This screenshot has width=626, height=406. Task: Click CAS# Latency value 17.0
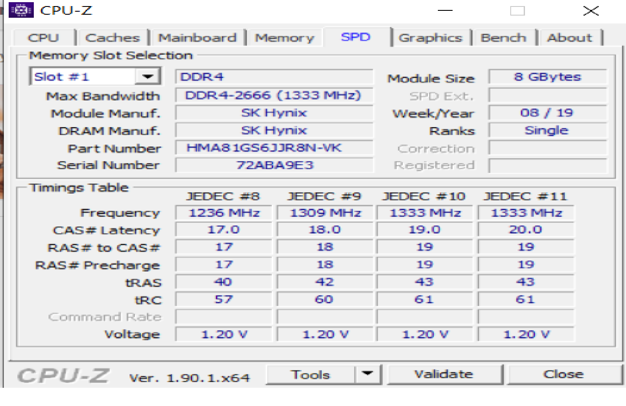[x=224, y=229]
